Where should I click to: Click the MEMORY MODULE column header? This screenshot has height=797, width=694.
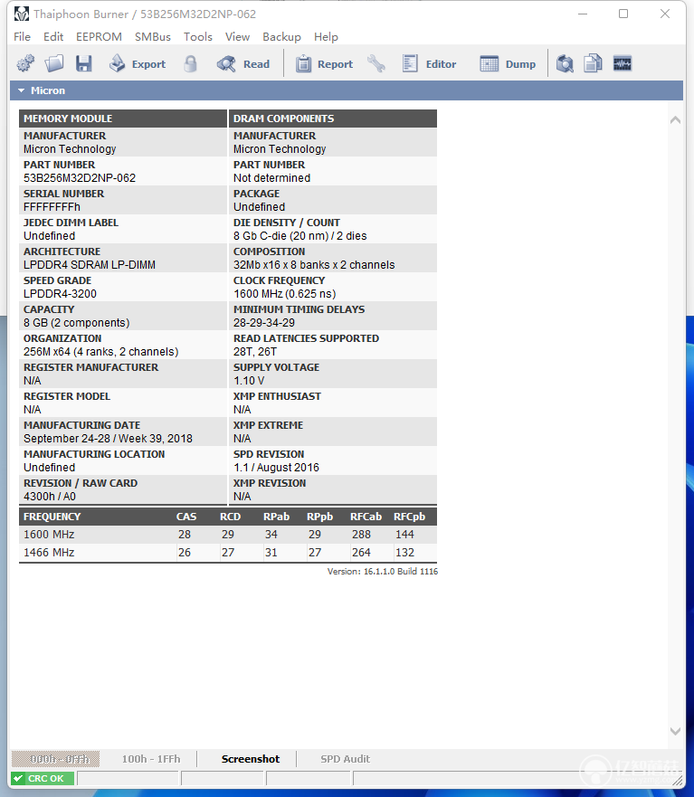tap(123, 119)
